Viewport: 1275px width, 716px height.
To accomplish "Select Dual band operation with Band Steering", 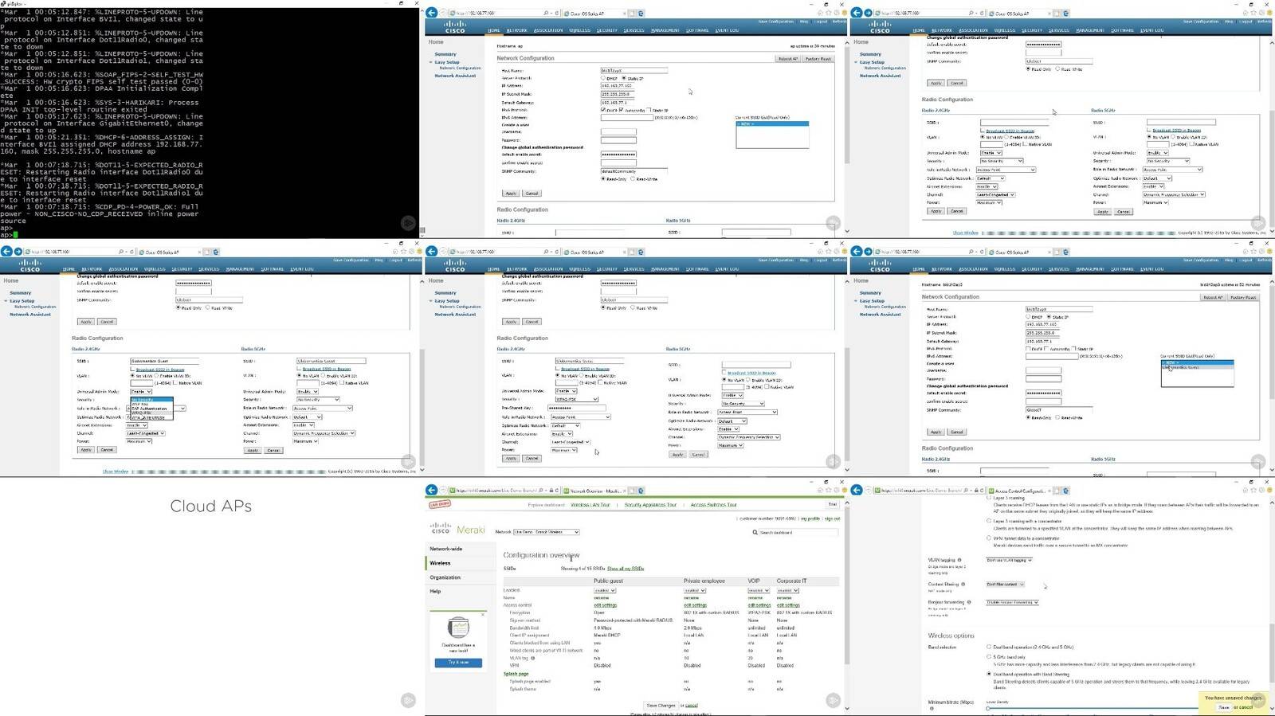I will tap(989, 674).
